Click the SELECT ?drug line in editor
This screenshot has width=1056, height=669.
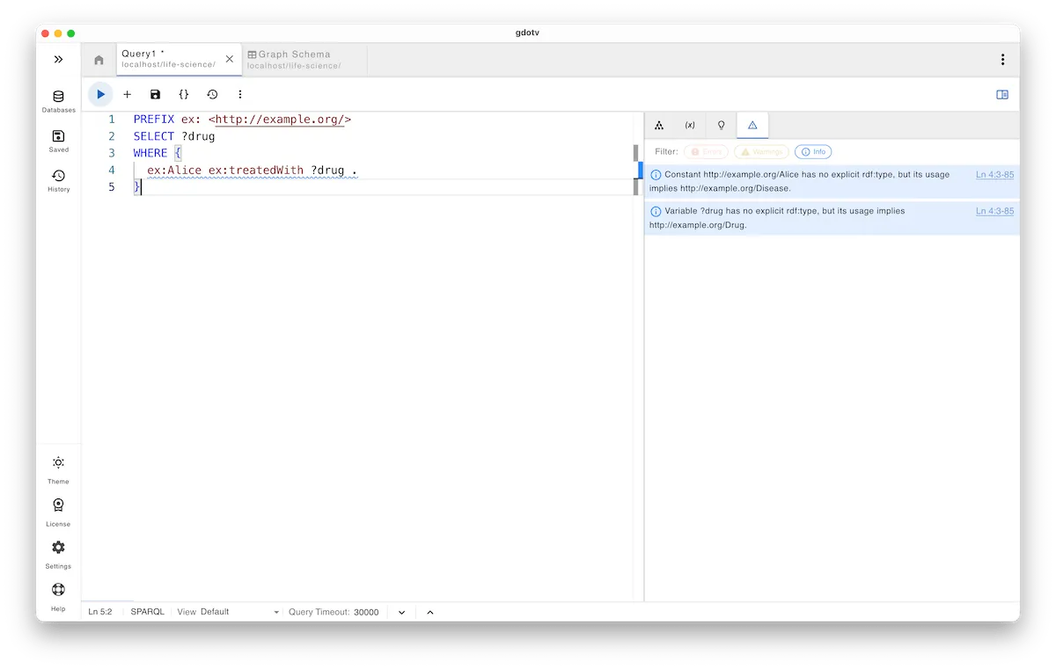(174, 136)
